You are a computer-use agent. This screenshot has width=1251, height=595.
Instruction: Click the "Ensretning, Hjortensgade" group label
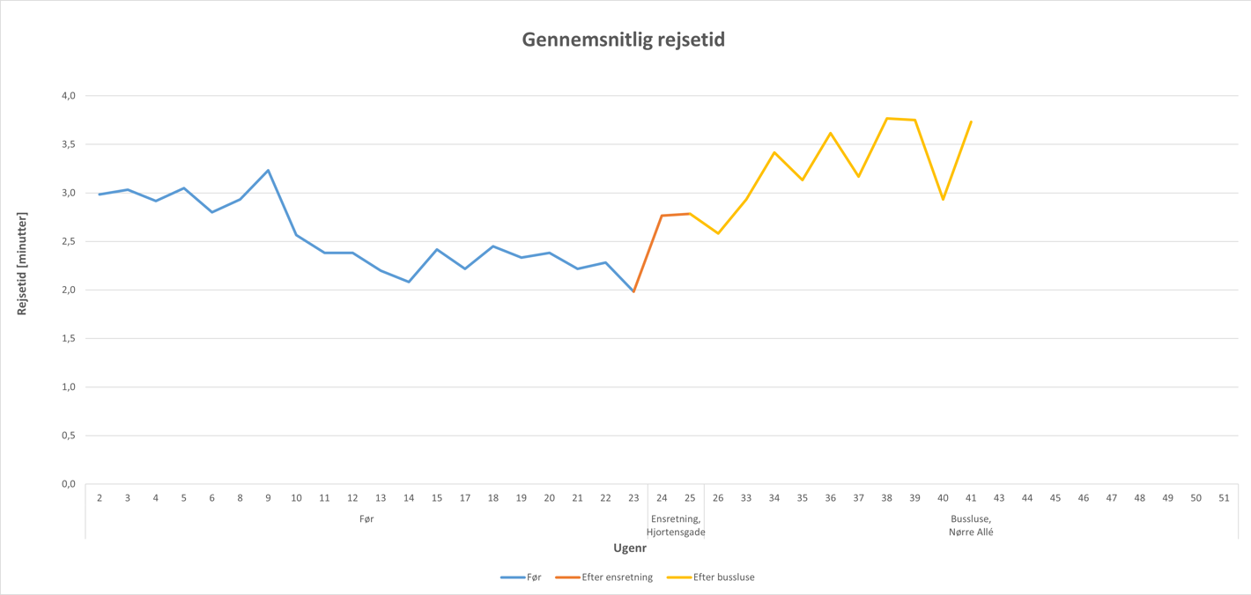(676, 525)
